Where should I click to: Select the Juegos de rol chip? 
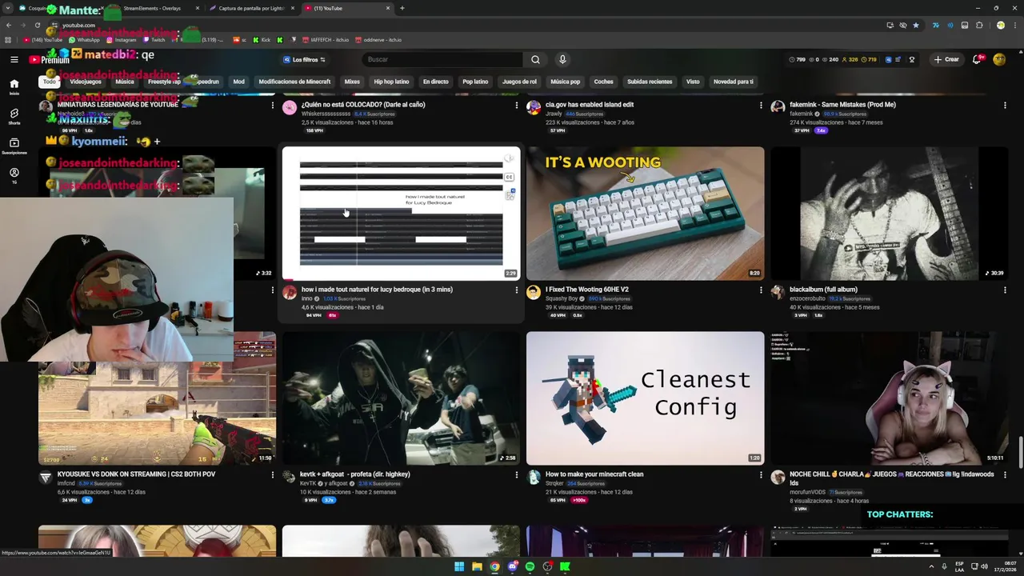(519, 82)
